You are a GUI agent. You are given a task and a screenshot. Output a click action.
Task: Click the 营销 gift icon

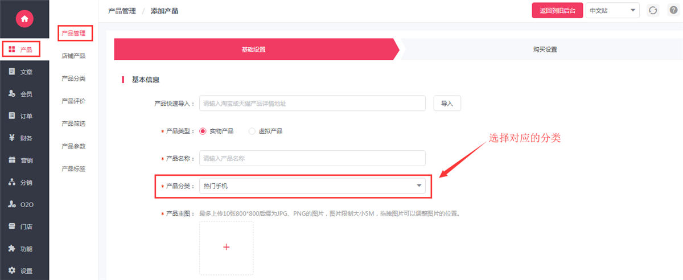12,160
